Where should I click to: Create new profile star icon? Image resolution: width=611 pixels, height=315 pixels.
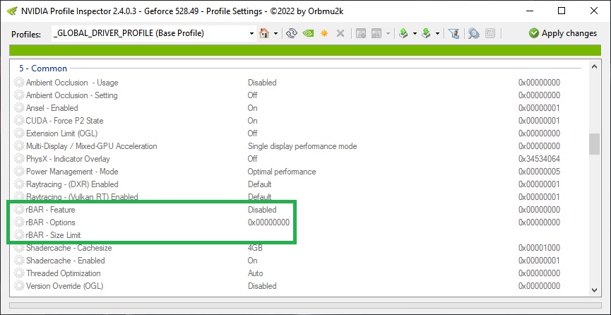[x=324, y=33]
